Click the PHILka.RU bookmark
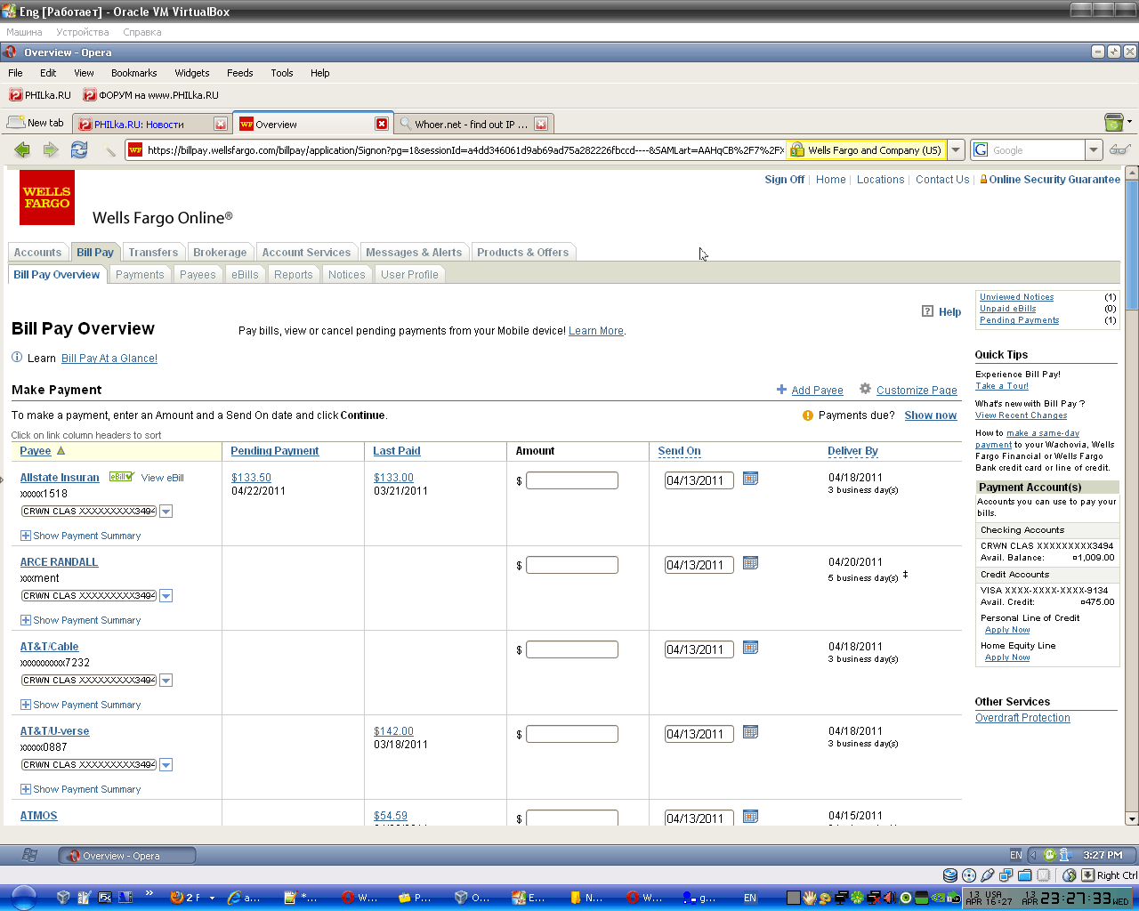Image resolution: width=1139 pixels, height=911 pixels. 40,95
